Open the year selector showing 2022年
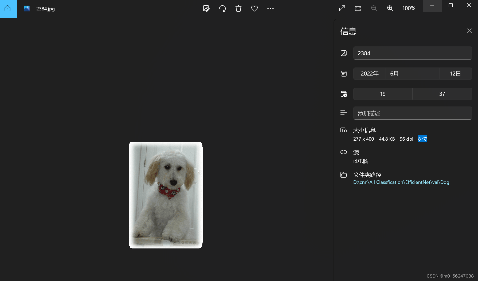The height and width of the screenshot is (281, 478). click(370, 74)
